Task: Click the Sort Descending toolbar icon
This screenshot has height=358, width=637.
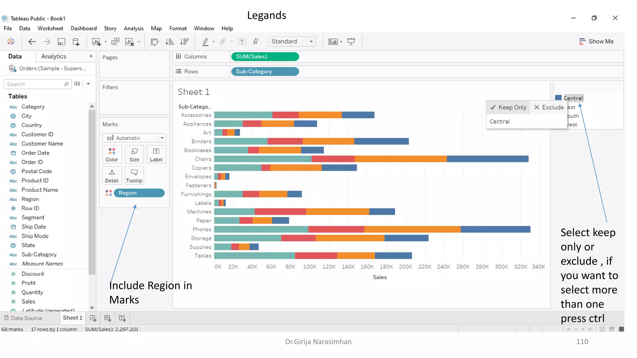Action: pyautogui.click(x=184, y=42)
